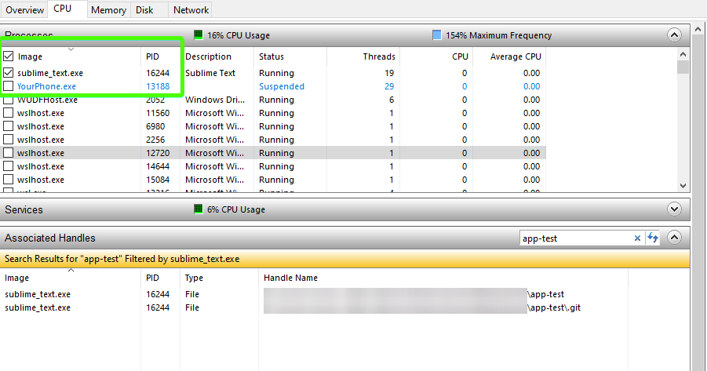The width and height of the screenshot is (707, 371).
Task: Click the process list scroll down arrow
Action: pos(683,185)
